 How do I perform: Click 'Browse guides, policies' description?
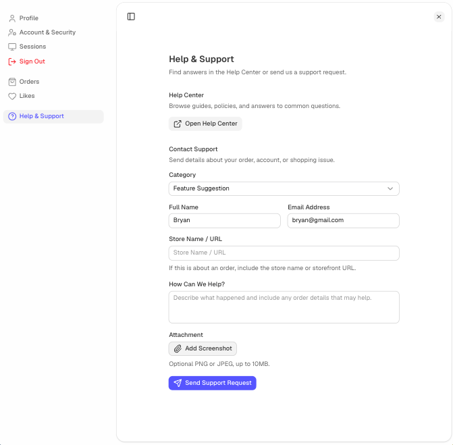click(255, 106)
